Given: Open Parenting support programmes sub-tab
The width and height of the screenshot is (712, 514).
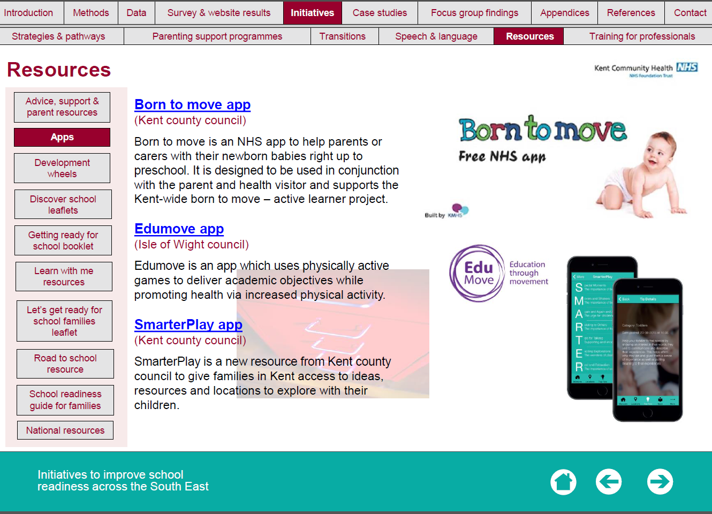Looking at the screenshot, I should click(217, 36).
